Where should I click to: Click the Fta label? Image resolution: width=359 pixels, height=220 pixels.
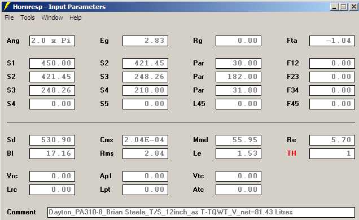coord(292,41)
